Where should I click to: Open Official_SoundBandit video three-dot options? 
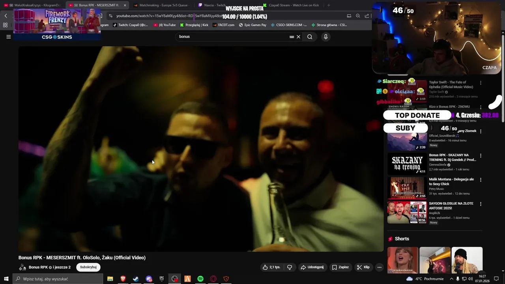tap(481, 131)
